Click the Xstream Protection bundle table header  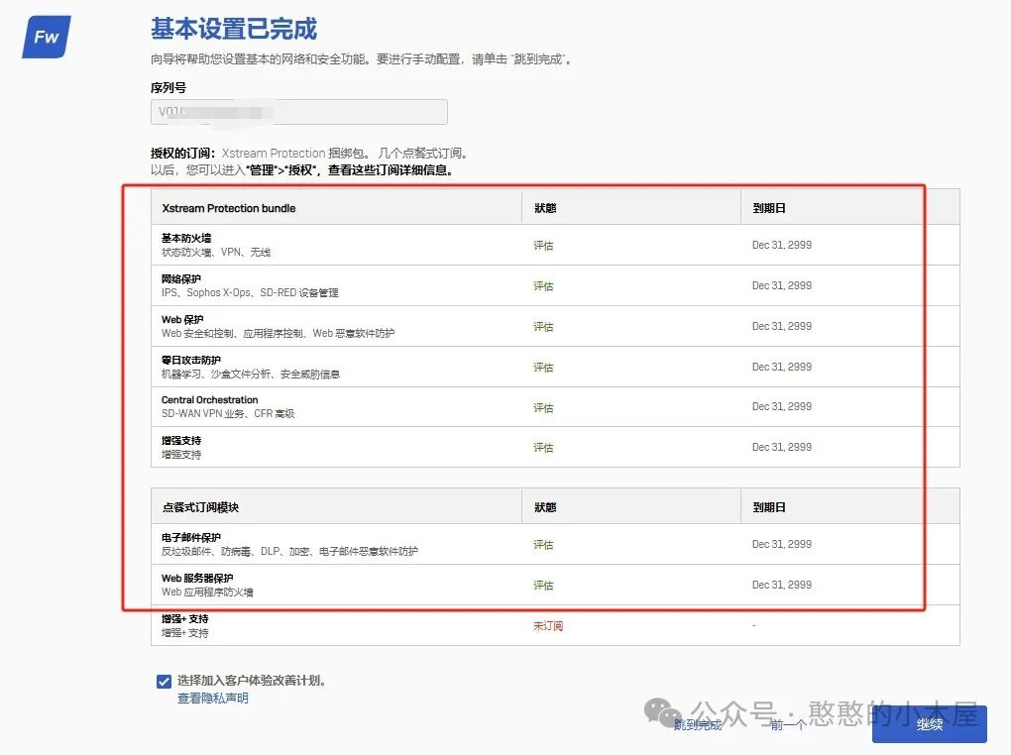point(229,208)
